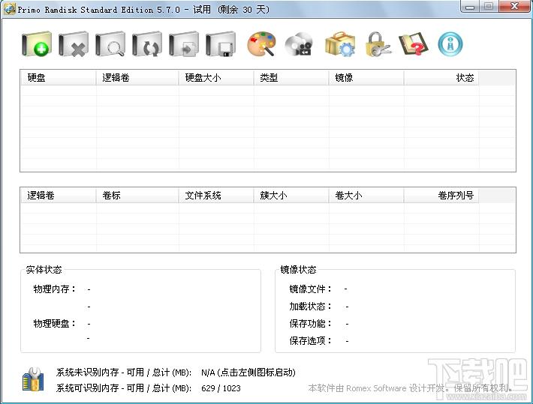This screenshot has height=404, width=533.
Task: Click the 保存功能 label
Action: [310, 324]
